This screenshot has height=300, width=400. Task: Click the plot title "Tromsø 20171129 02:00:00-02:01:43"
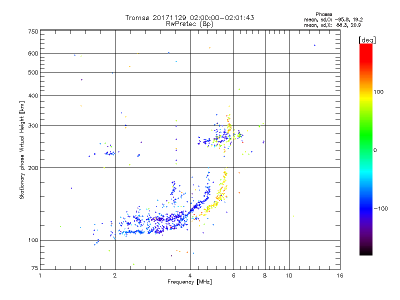pos(189,17)
